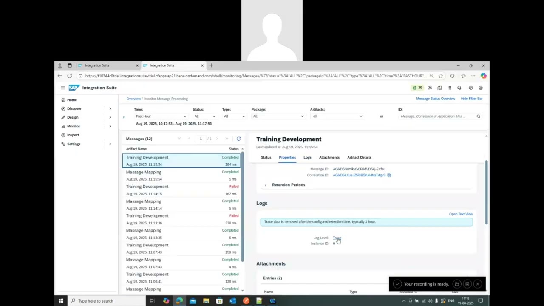Image resolution: width=544 pixels, height=306 pixels.
Task: Switch to the Logs tab
Action: (x=307, y=157)
